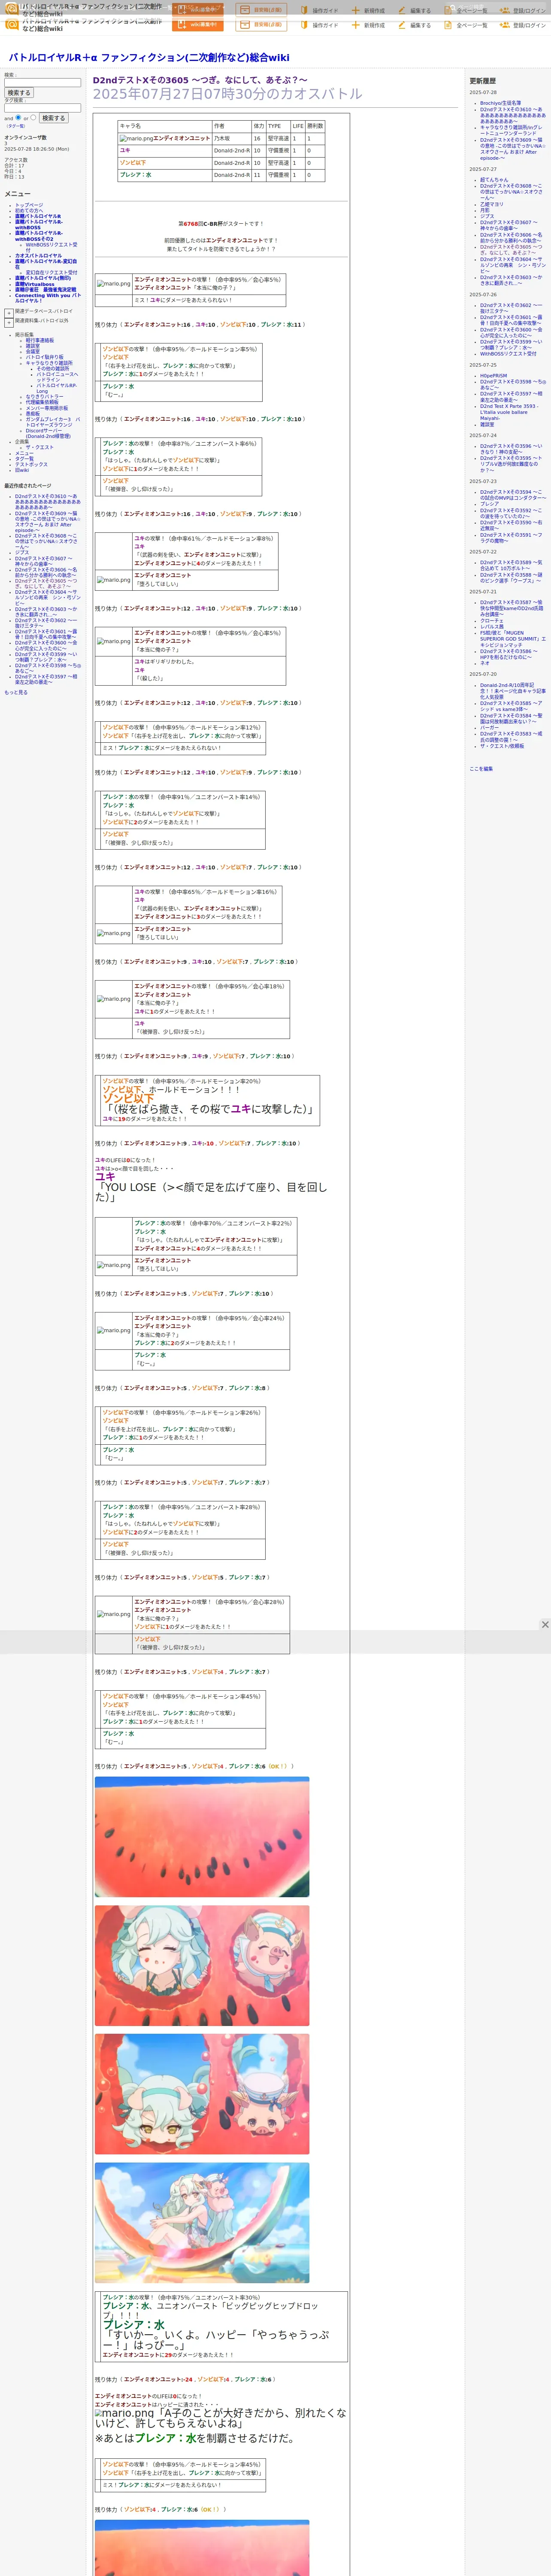Open the 直轄Virtualboss link

(x=35, y=284)
